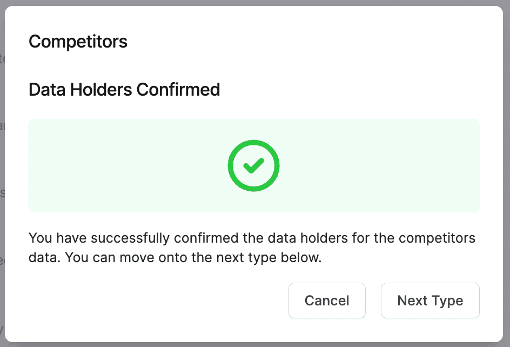Click the success message paragraph
The width and height of the screenshot is (510, 347).
click(x=252, y=248)
